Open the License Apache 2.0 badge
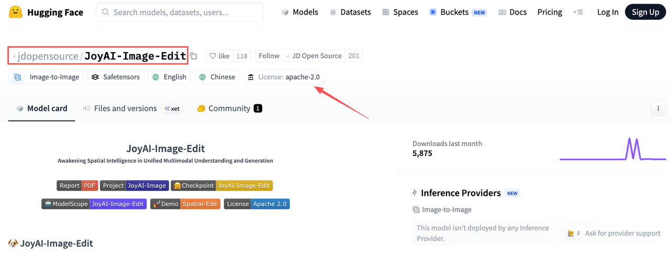The width and height of the screenshot is (670, 260). [x=257, y=204]
